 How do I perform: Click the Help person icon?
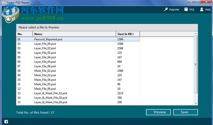tap(202, 9)
